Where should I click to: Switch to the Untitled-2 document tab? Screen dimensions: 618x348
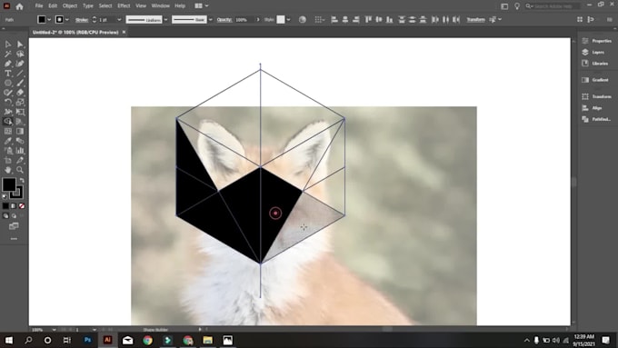(x=75, y=33)
